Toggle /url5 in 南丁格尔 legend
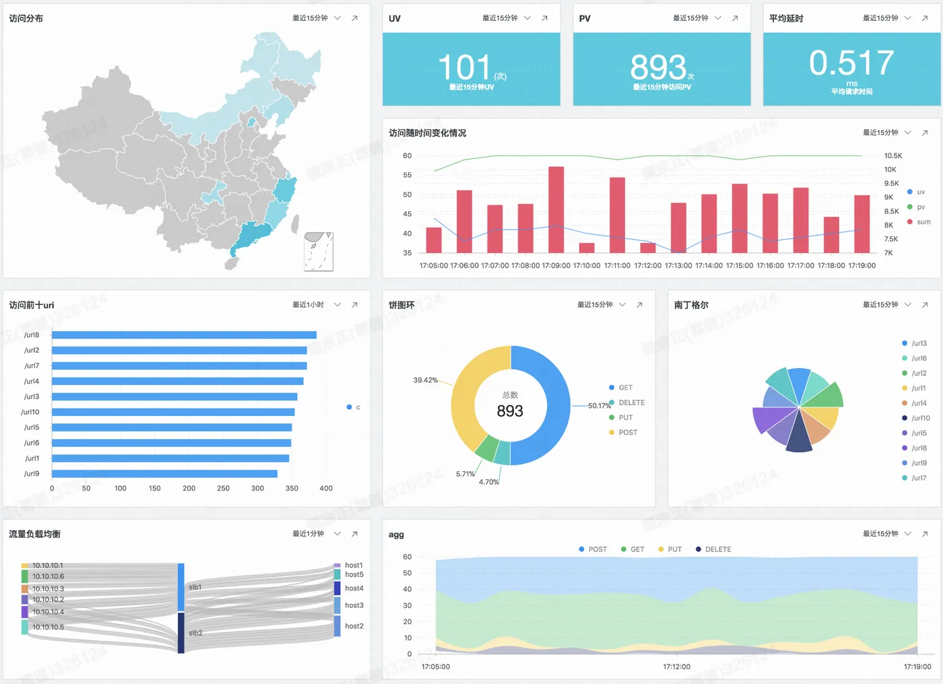The height and width of the screenshot is (684, 943). coord(915,433)
